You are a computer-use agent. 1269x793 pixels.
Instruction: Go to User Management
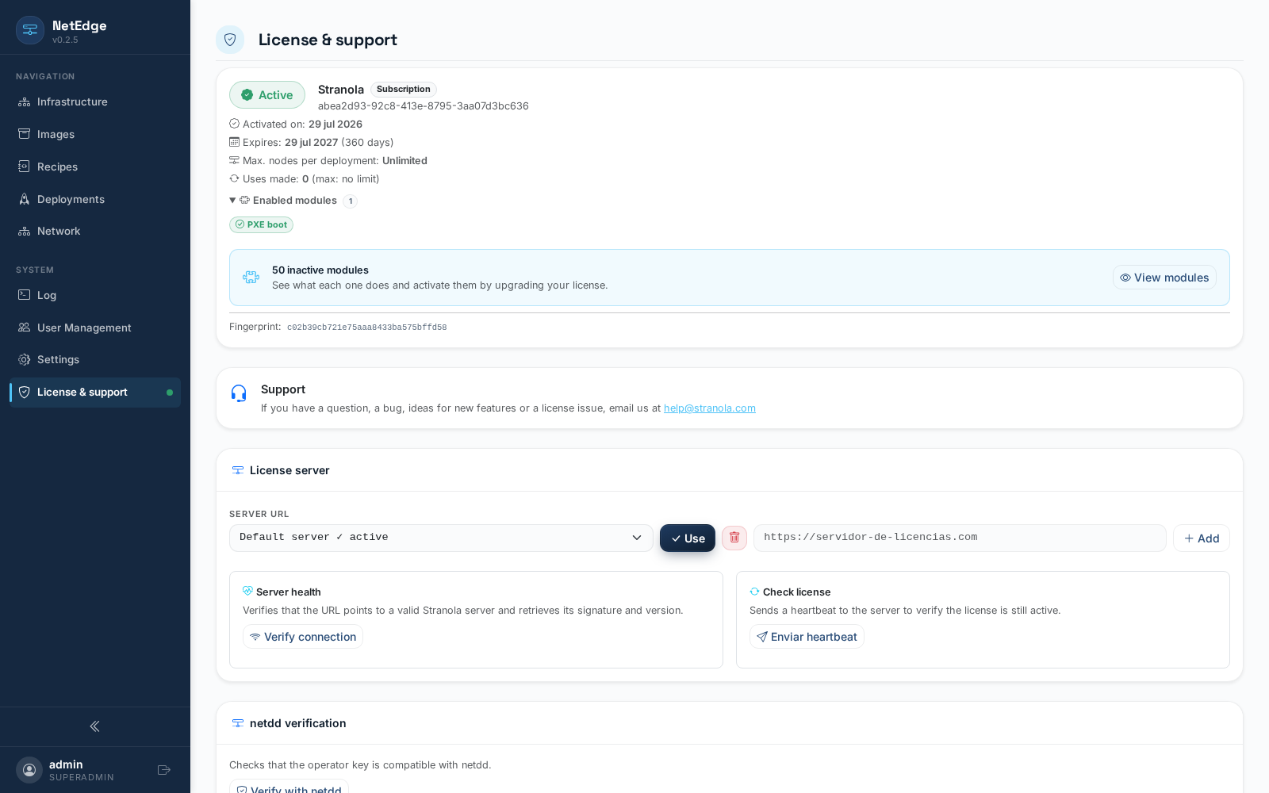[95, 328]
